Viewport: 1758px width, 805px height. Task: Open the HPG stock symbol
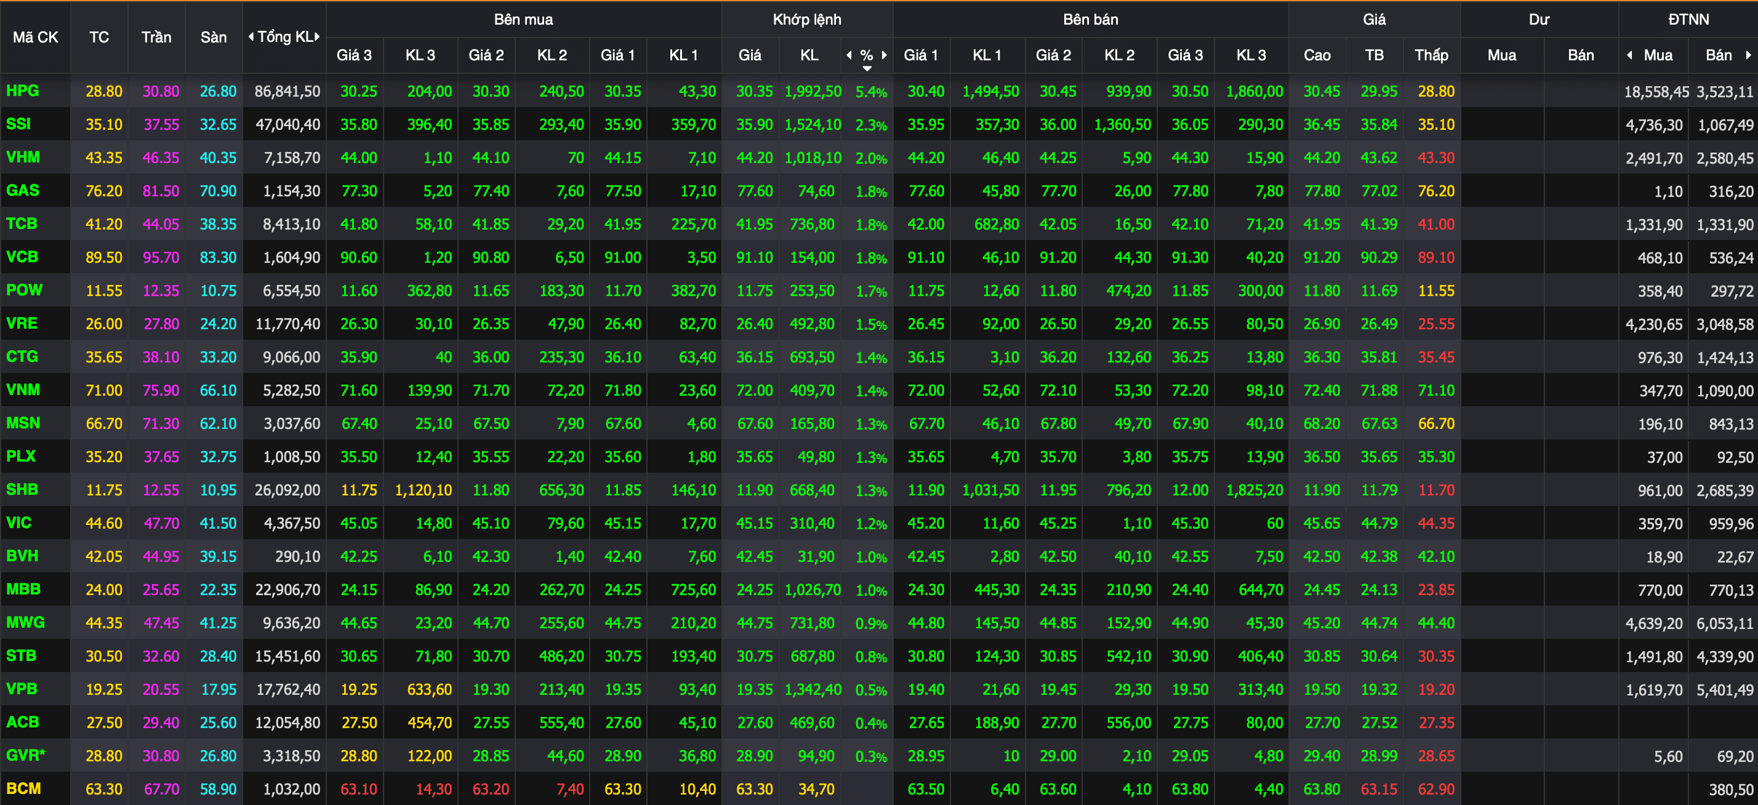coord(23,90)
